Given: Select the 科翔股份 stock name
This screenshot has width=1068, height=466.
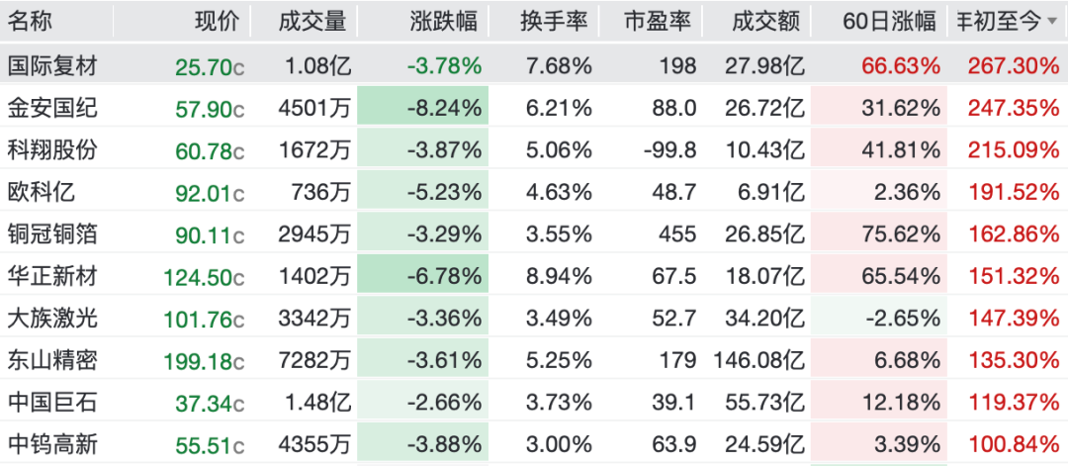Looking at the screenshot, I should (x=52, y=149).
